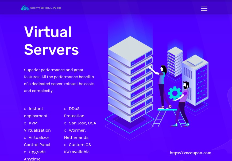Expand the Custom OS ISO available item

(78, 148)
